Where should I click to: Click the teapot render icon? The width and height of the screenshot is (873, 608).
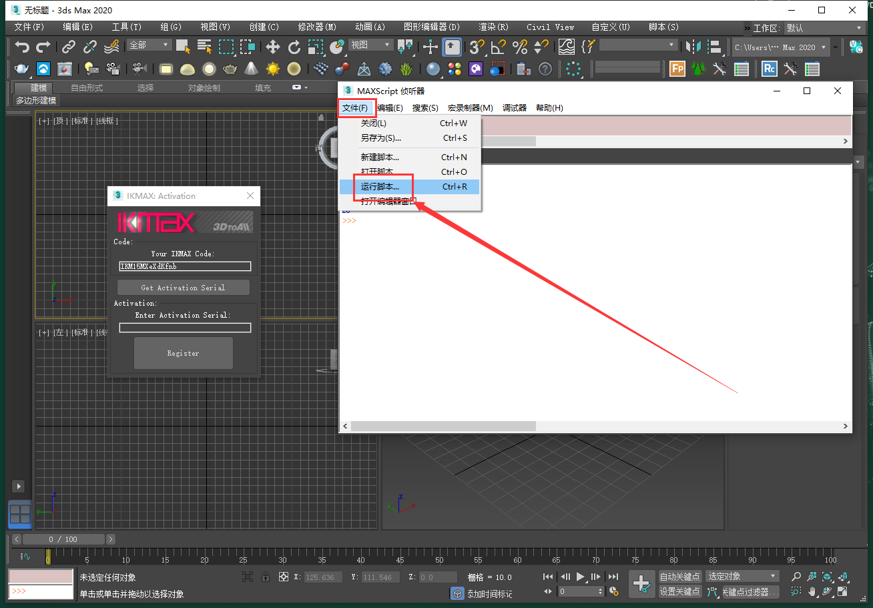coord(22,69)
